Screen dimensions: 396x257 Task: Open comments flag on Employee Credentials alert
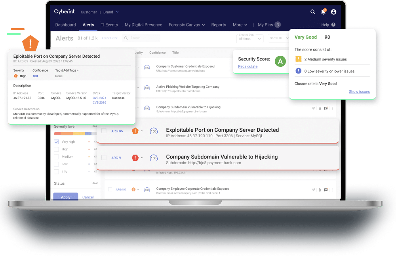tap(326, 190)
